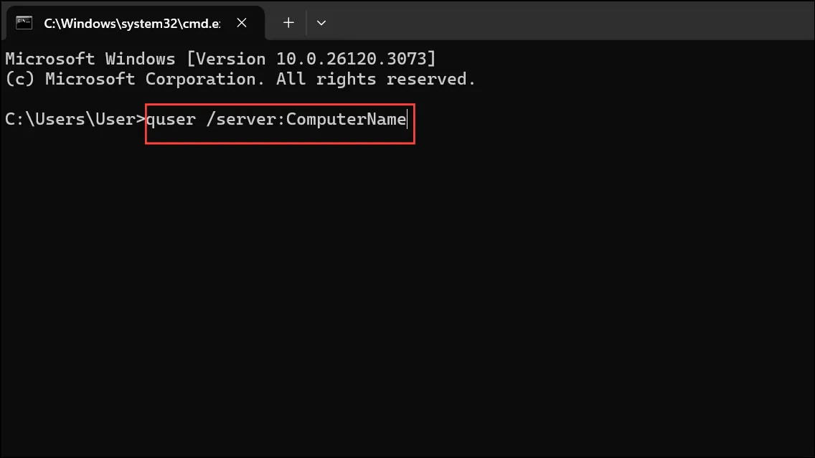
Task: Click the "rights" word in copyright line
Action: 347,79
